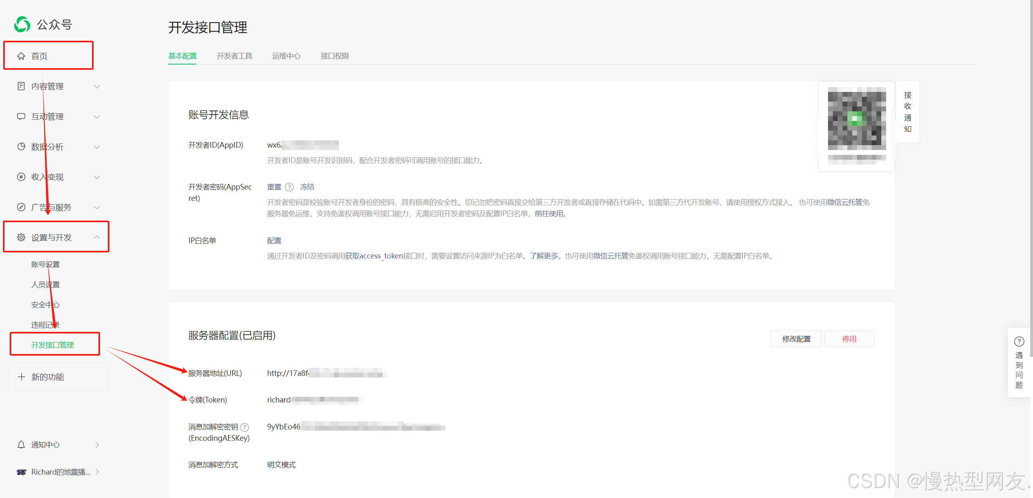Click the WeChat Official Account logo icon
This screenshot has height=498, width=1033.
pyautogui.click(x=22, y=25)
